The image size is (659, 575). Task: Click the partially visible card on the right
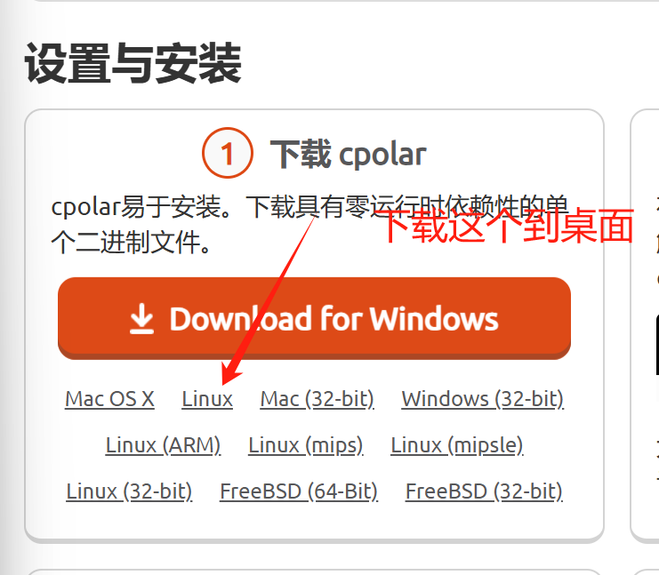[644, 325]
